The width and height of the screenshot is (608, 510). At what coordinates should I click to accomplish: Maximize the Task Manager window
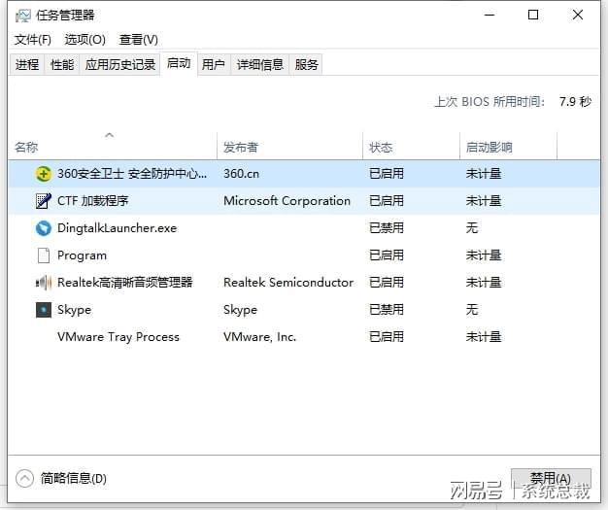[x=533, y=16]
